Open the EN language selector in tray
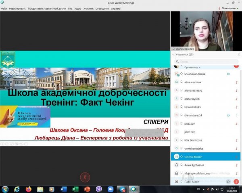The height and width of the screenshot is (193, 242). [198, 189]
